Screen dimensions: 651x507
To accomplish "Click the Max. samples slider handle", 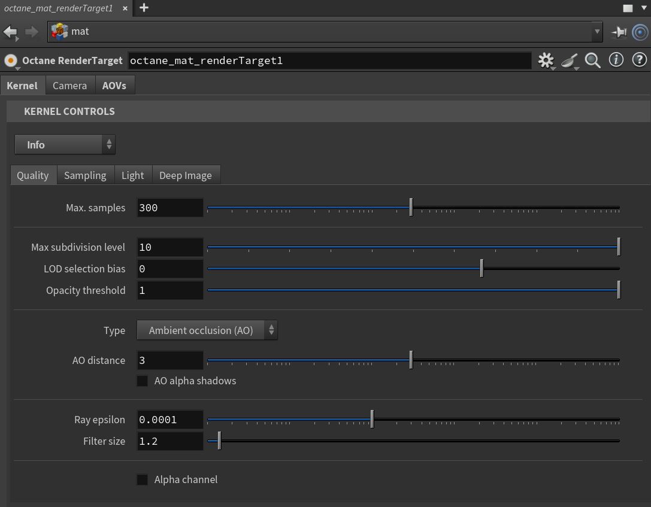I will coord(411,208).
